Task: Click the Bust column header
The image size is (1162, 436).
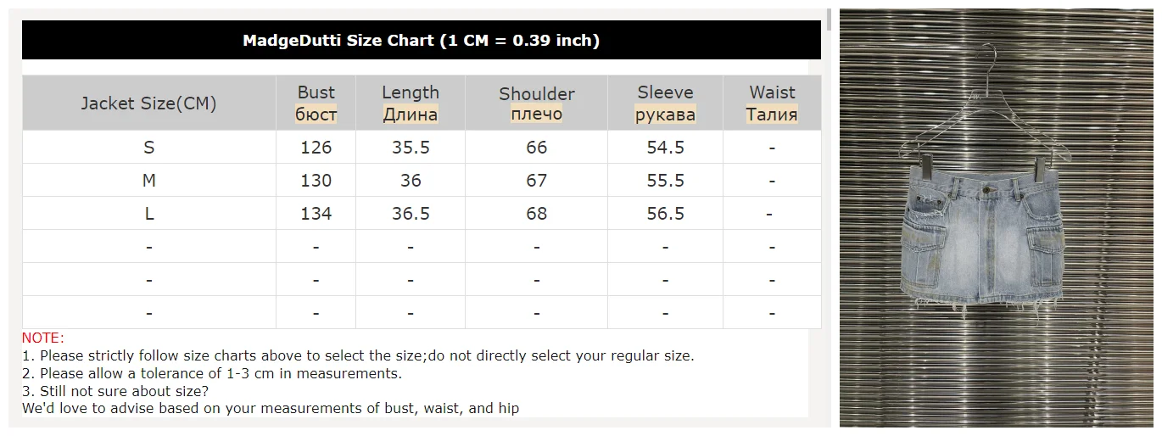Action: click(x=316, y=103)
